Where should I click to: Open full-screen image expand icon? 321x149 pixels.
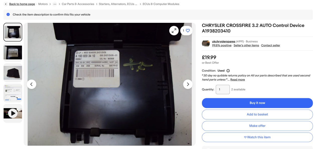click(174, 31)
